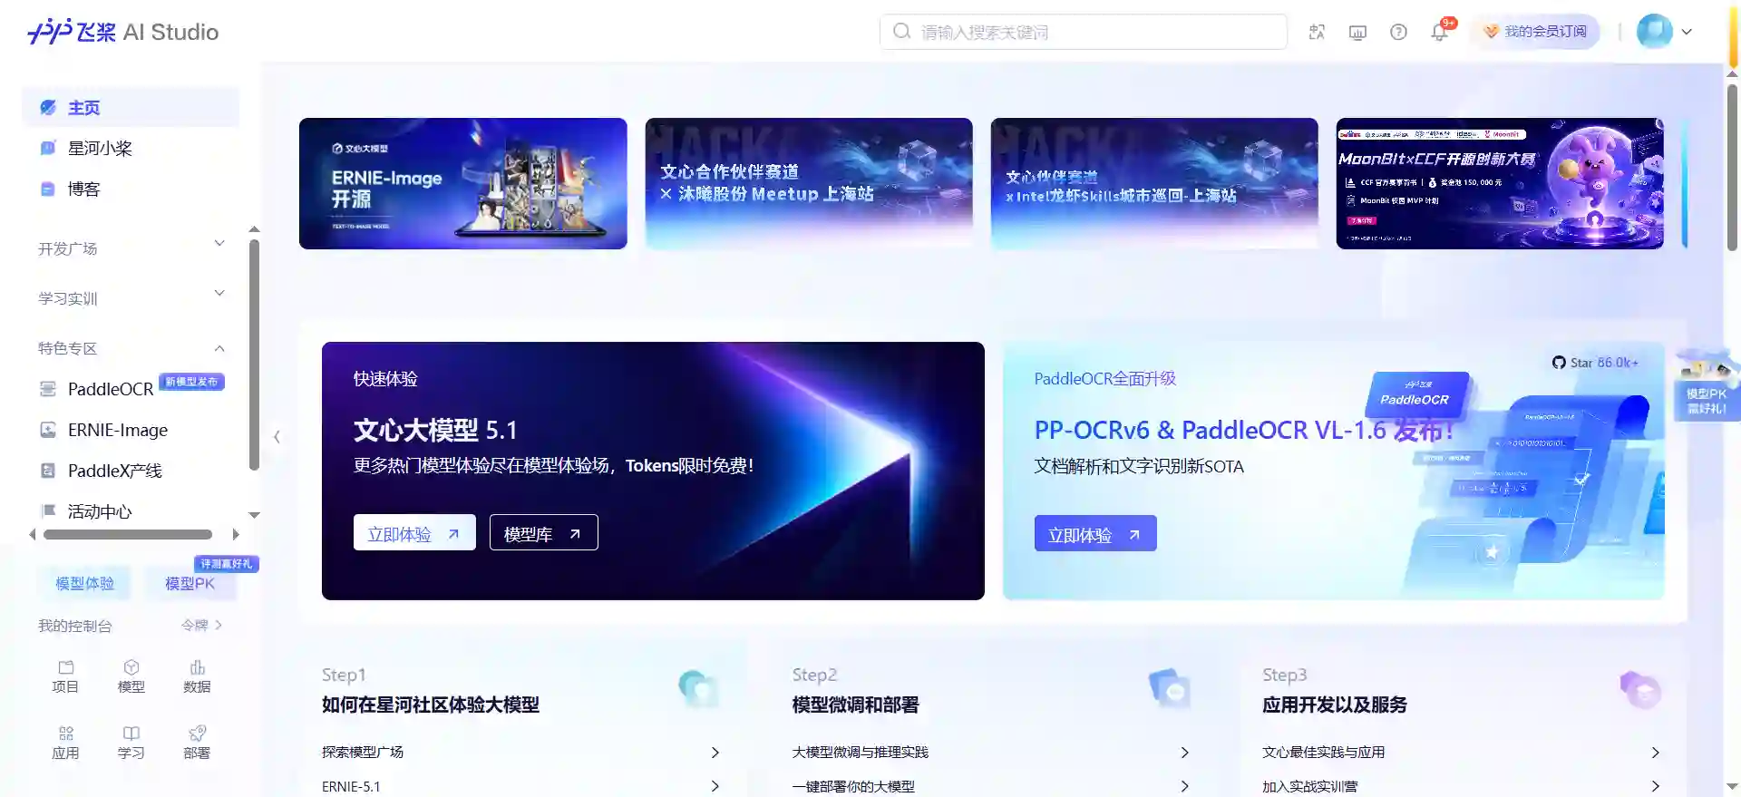Open 活动中心 in the sidebar
The width and height of the screenshot is (1741, 797).
[x=100, y=511]
